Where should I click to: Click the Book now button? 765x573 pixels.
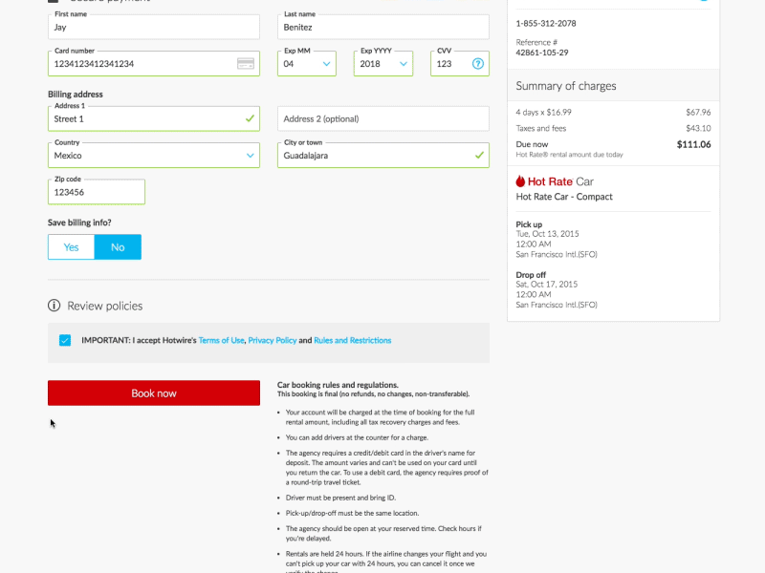154,393
